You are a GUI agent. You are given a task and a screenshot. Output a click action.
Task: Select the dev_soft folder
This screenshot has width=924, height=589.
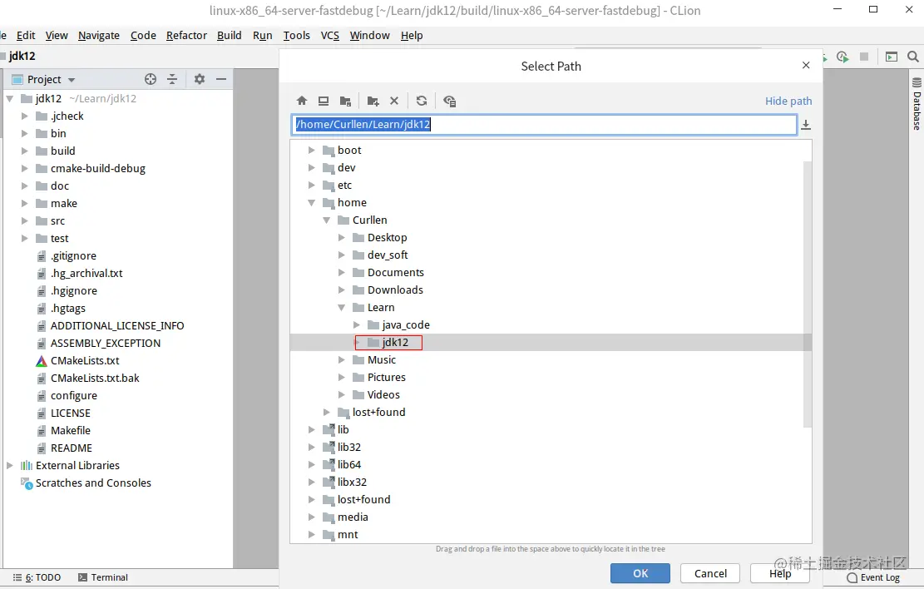pos(388,255)
